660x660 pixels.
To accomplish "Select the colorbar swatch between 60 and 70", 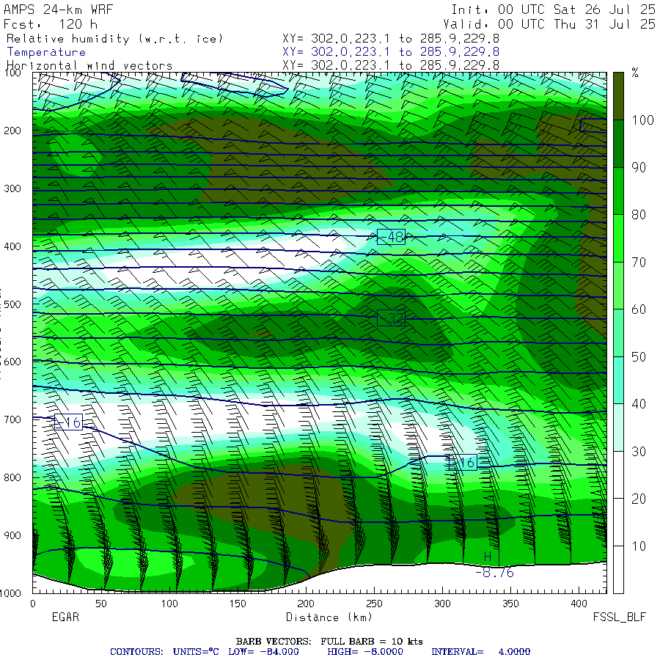I will [618, 286].
